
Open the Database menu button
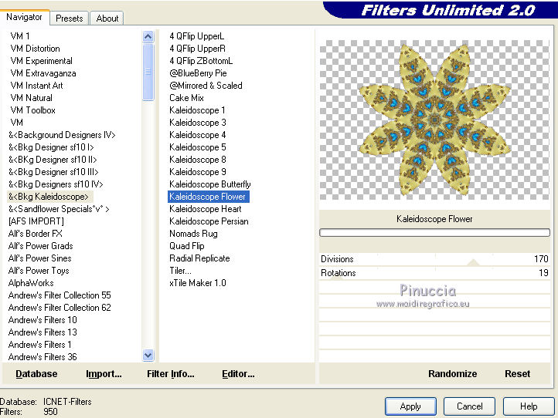point(36,373)
